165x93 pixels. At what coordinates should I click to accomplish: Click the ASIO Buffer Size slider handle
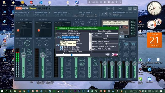[63, 55]
